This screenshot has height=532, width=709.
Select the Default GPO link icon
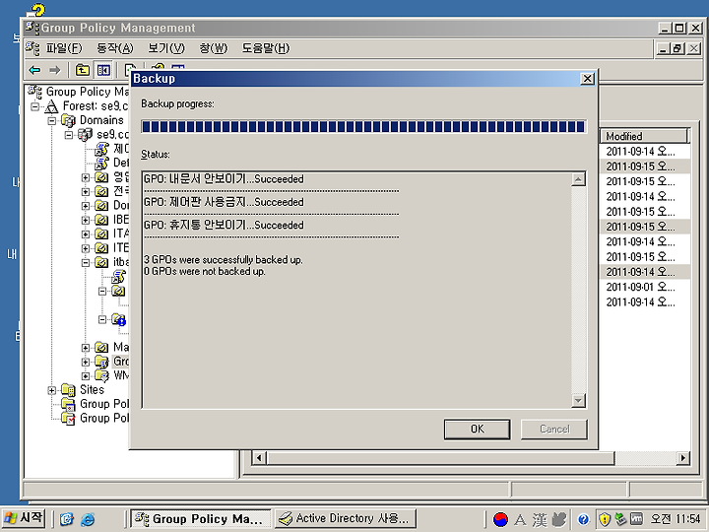[x=102, y=163]
